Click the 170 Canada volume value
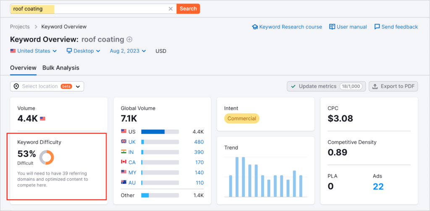This screenshot has width=430, height=211. pos(199,162)
